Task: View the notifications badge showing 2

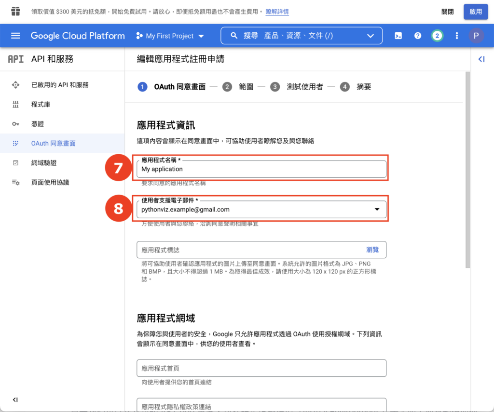Action: tap(437, 35)
